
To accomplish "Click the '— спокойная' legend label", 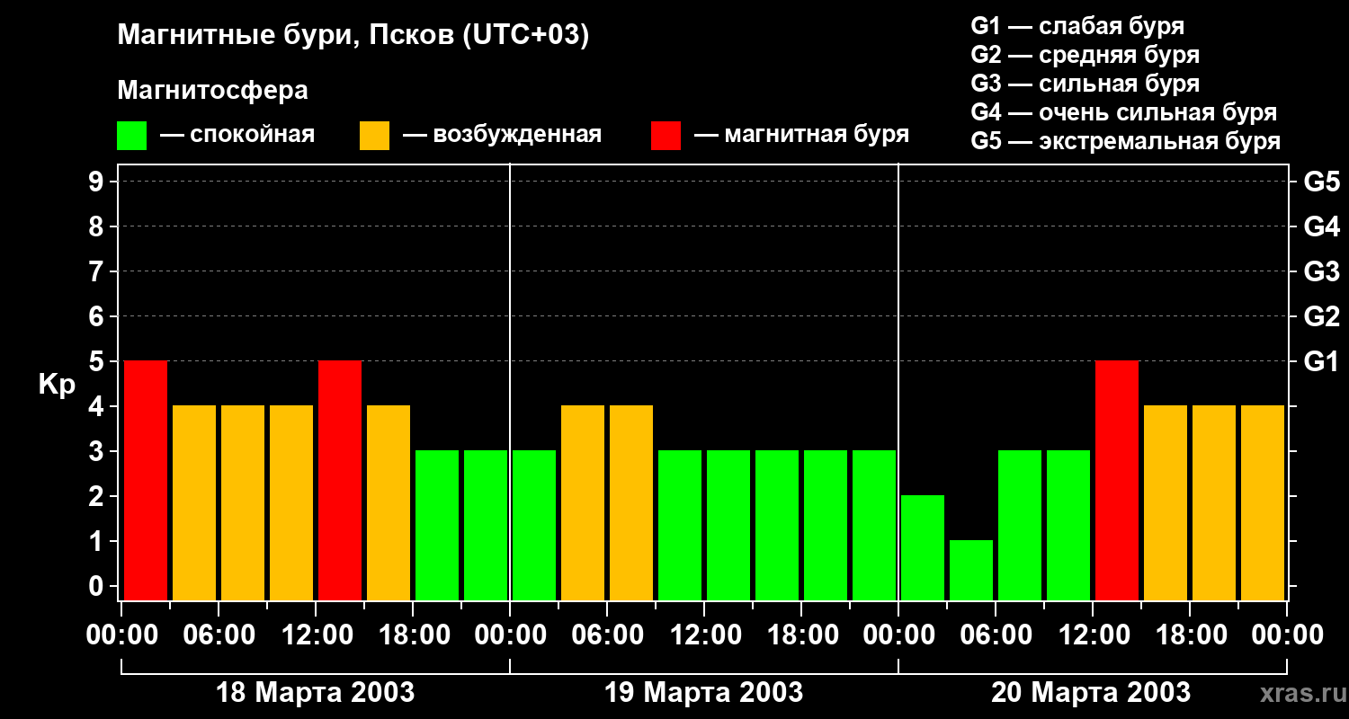I will 237,135.
